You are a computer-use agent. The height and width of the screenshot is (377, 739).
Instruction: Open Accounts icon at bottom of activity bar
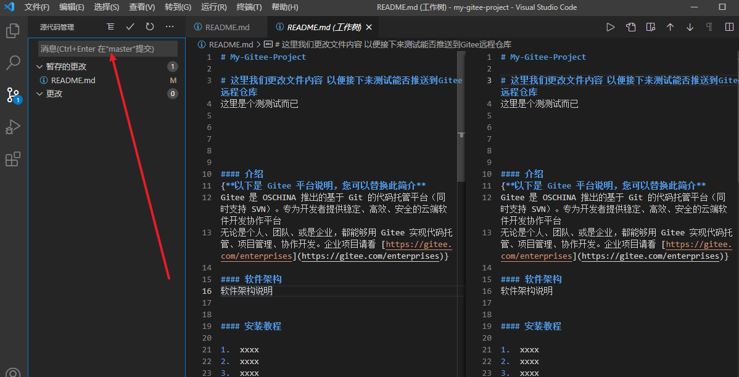(x=13, y=373)
